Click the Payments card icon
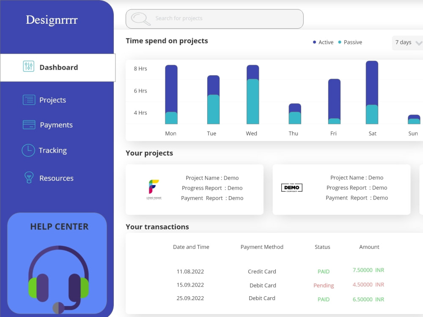Image resolution: width=423 pixels, height=317 pixels. point(29,125)
